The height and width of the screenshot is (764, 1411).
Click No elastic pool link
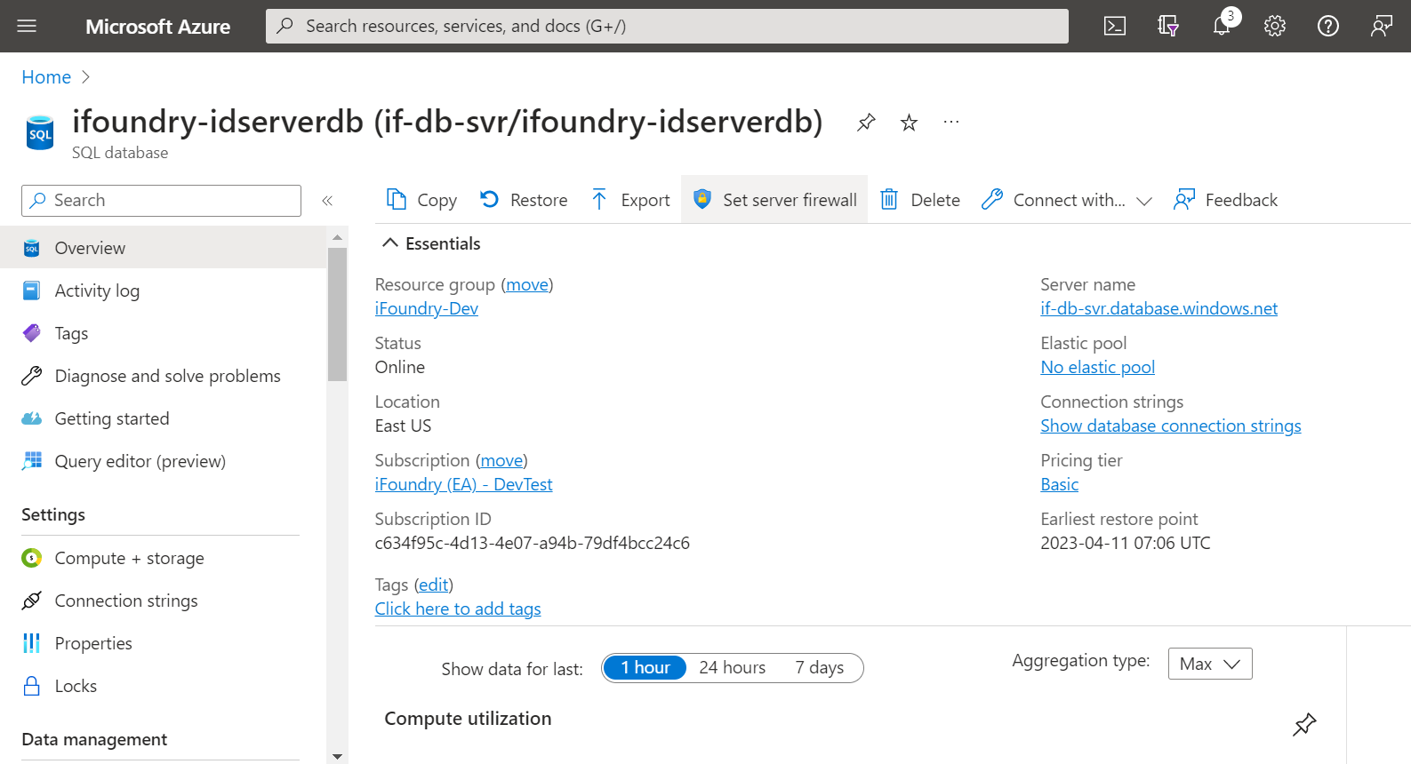1097,367
